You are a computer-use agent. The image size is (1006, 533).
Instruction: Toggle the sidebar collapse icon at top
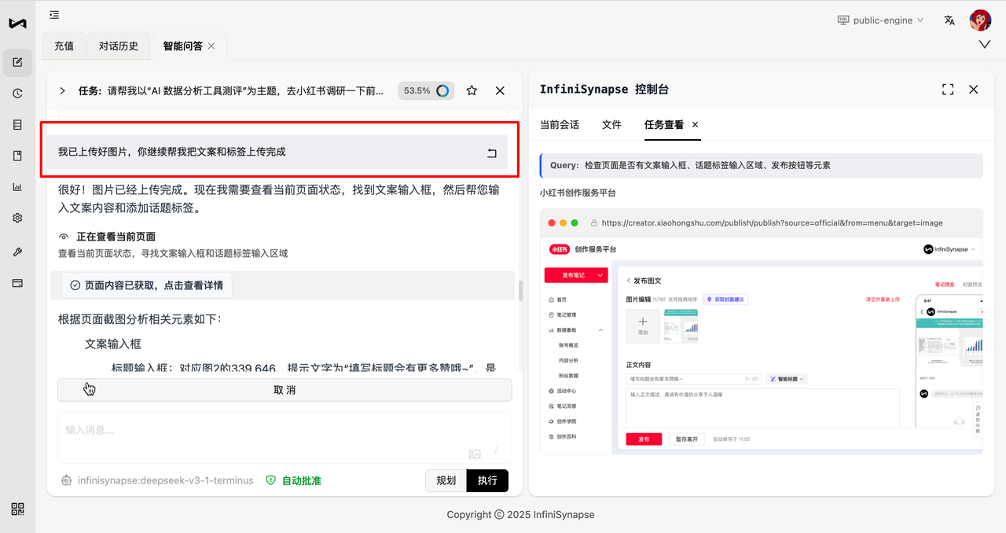[54, 14]
